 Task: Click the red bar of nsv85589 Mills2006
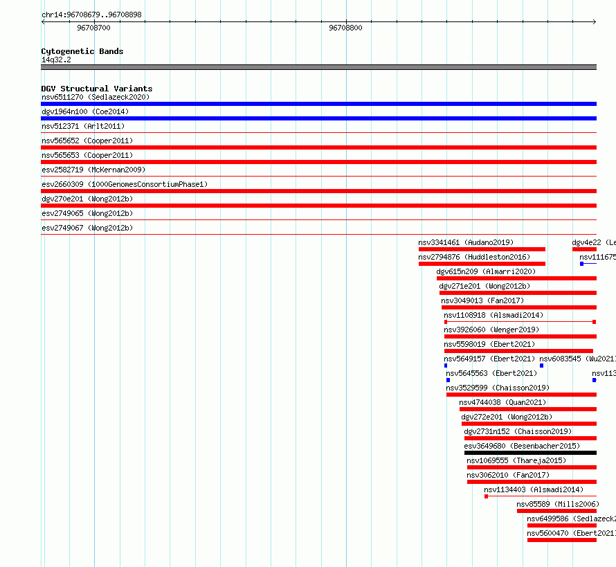(x=556, y=511)
